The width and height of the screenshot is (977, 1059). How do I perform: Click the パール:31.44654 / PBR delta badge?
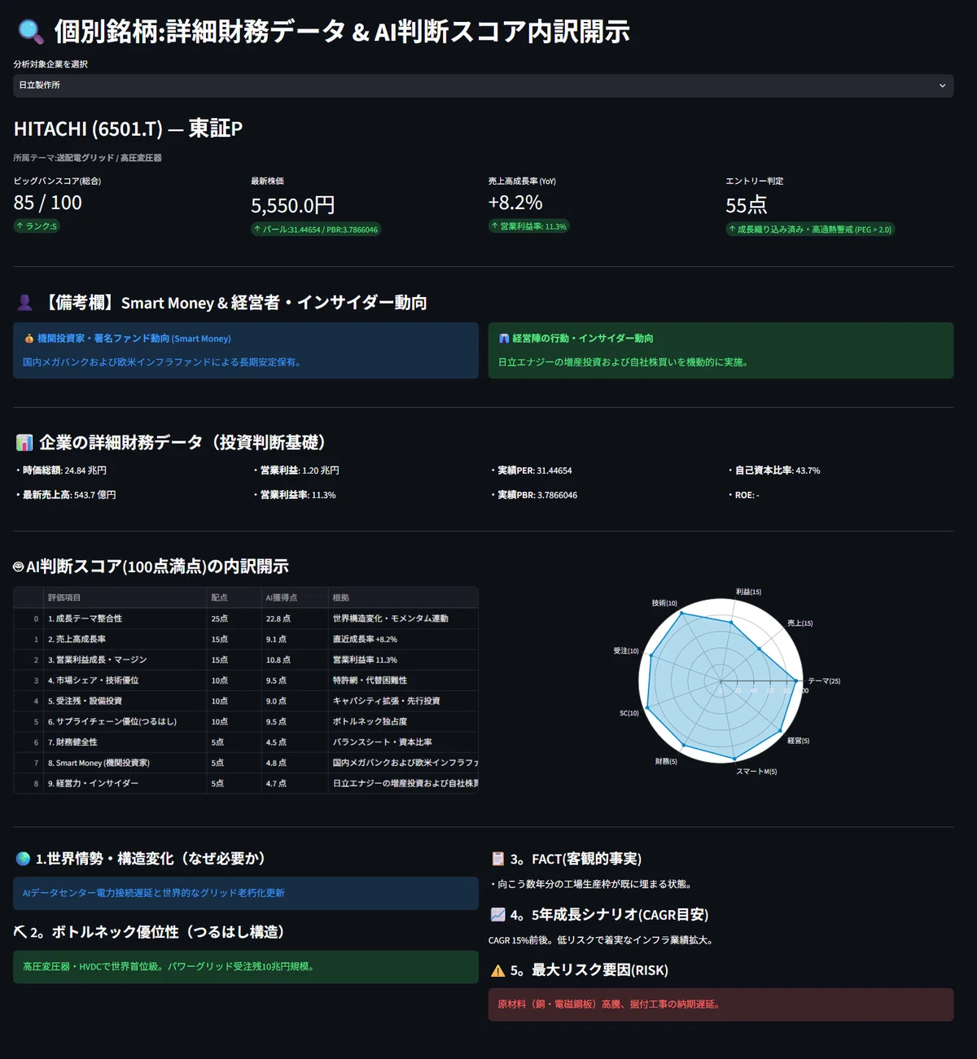click(316, 230)
